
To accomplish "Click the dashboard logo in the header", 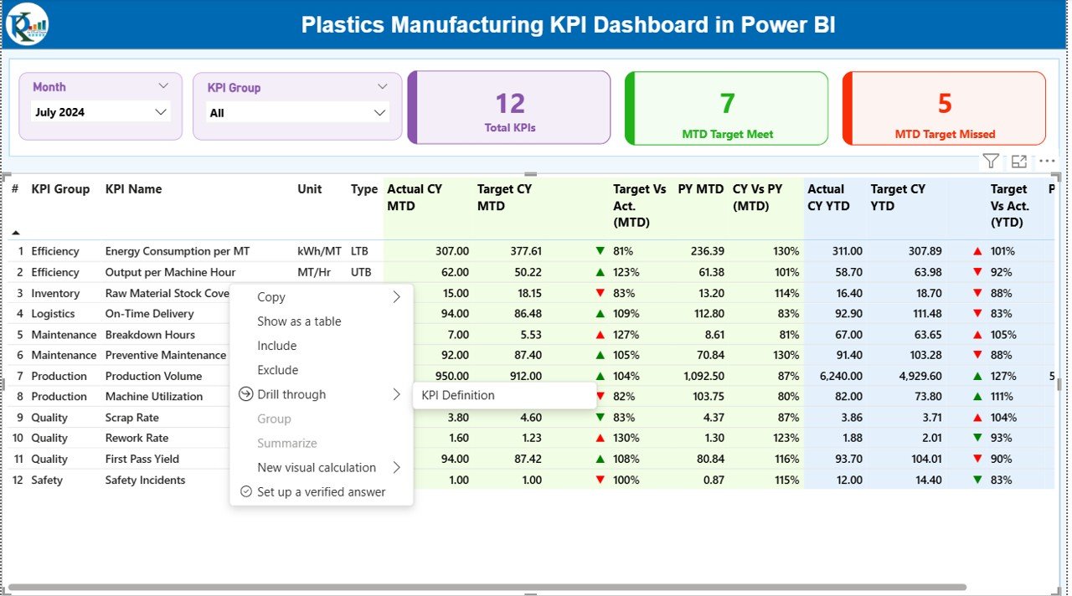I will click(28, 24).
